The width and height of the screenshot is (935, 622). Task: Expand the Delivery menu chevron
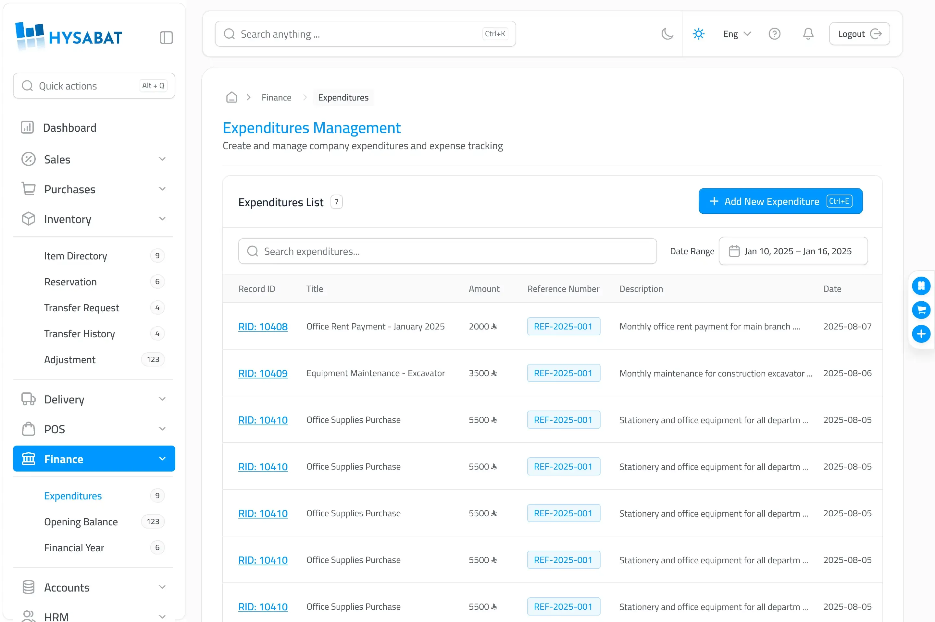[x=162, y=399]
